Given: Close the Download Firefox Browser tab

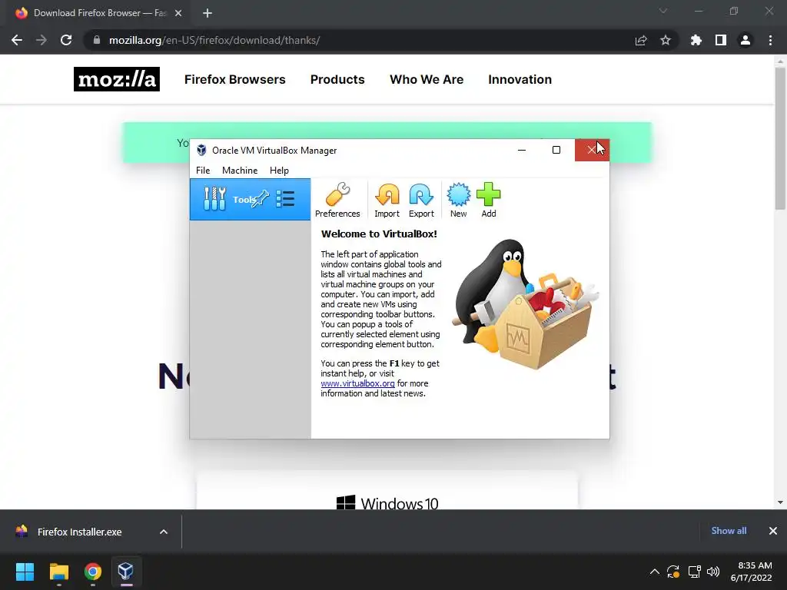Looking at the screenshot, I should (x=178, y=13).
